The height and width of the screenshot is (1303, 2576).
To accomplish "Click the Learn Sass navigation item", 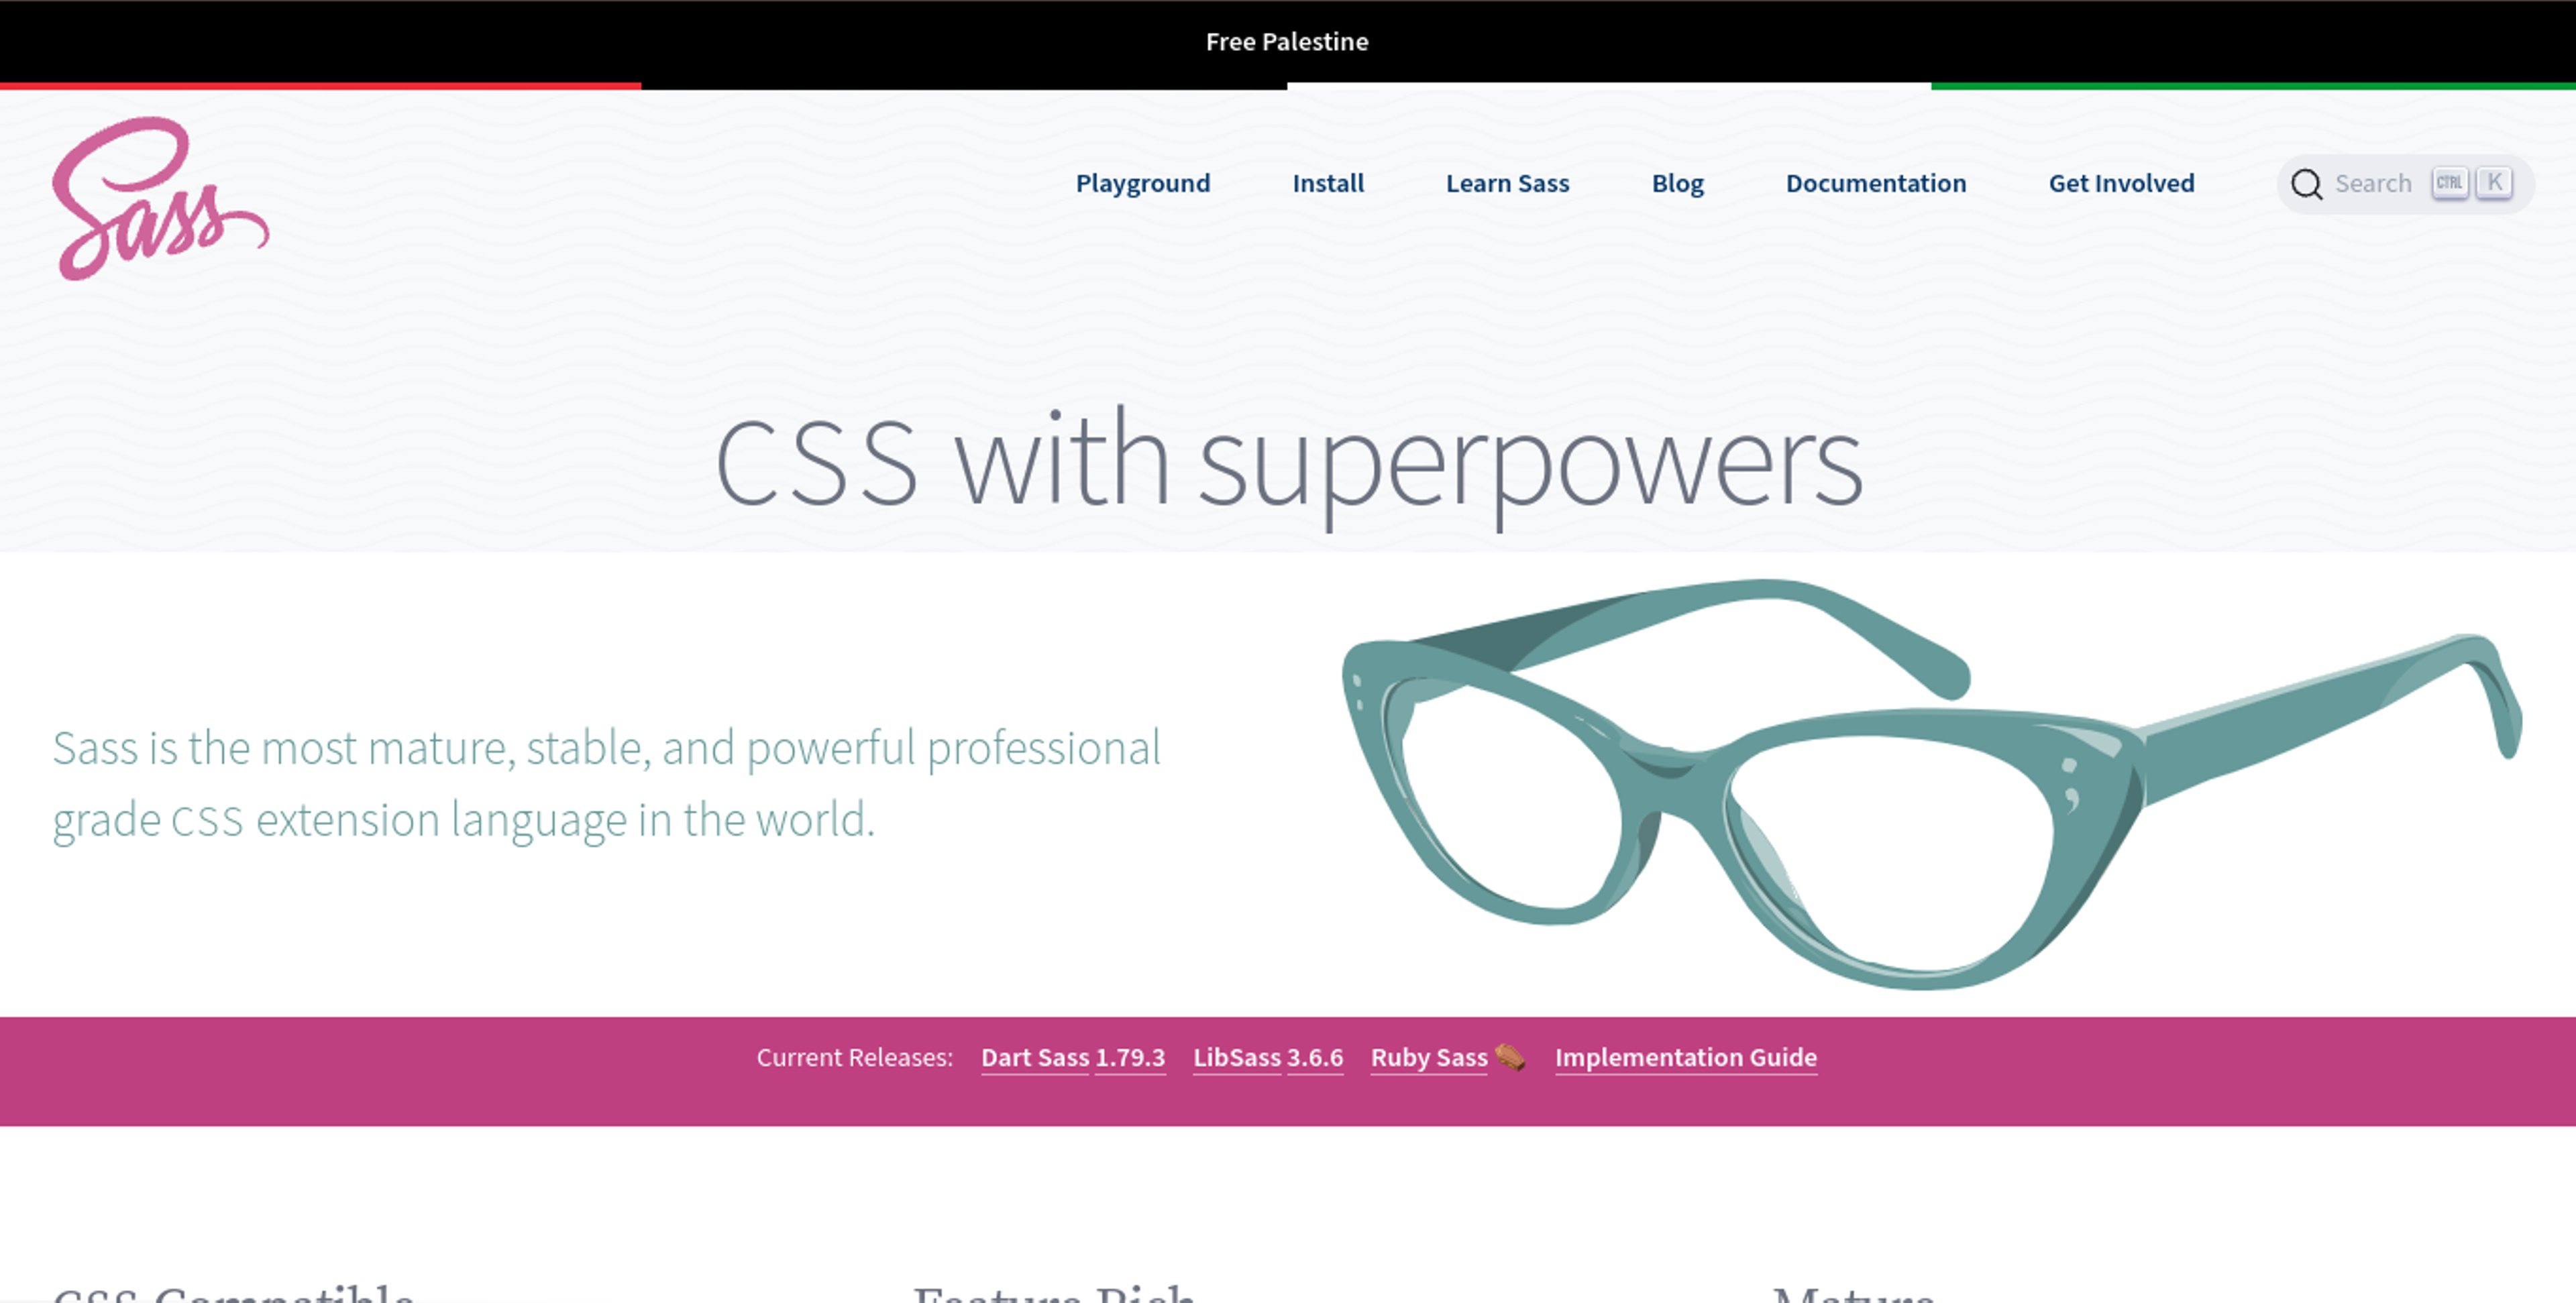I will tap(1507, 183).
